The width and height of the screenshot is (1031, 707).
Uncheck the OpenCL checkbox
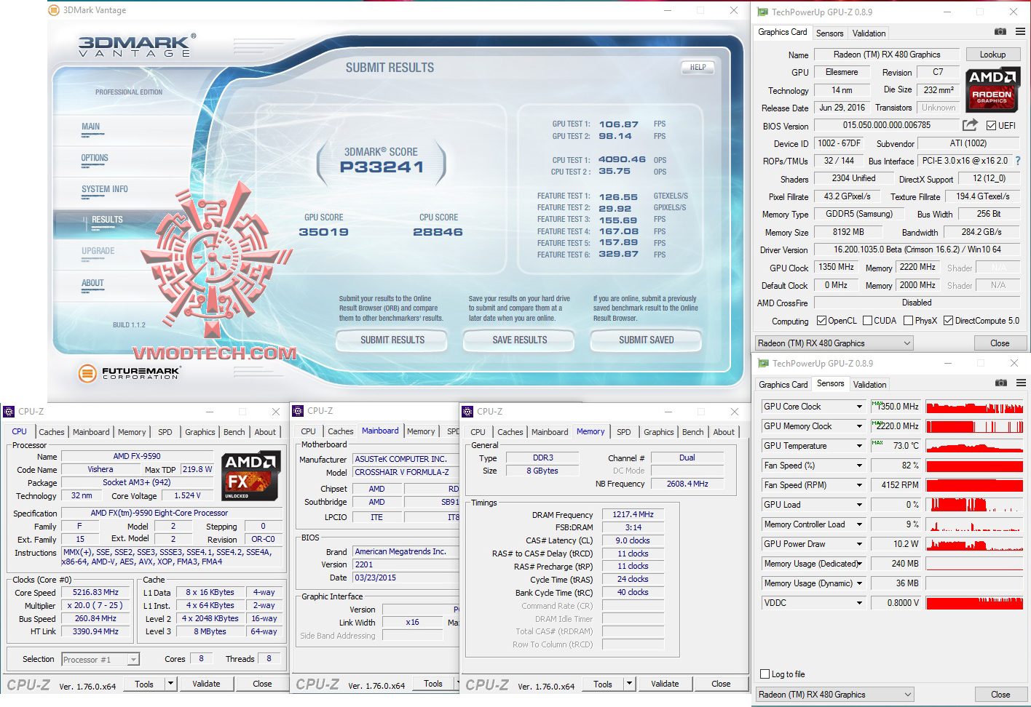(x=821, y=320)
